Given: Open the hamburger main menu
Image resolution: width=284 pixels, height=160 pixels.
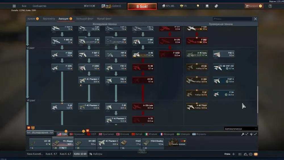Looking at the screenshot, I should click(14, 6).
